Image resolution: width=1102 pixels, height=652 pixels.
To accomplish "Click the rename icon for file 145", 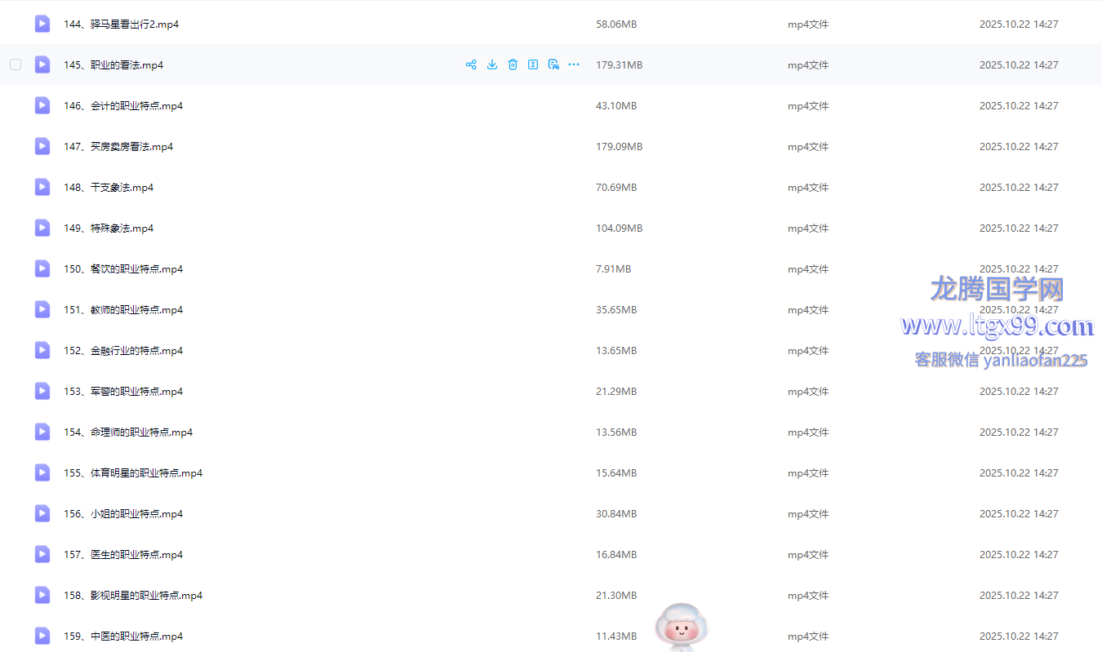I will pos(533,64).
